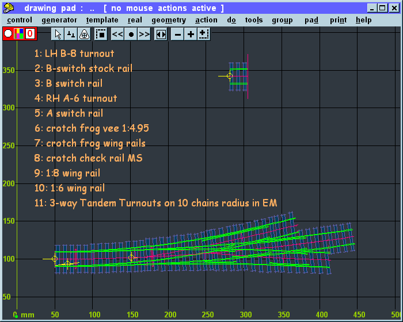Click label '8: crotch check rail MS'
403x322 pixels.
88,158
